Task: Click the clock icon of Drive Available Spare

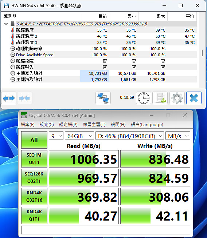Action: [13, 55]
